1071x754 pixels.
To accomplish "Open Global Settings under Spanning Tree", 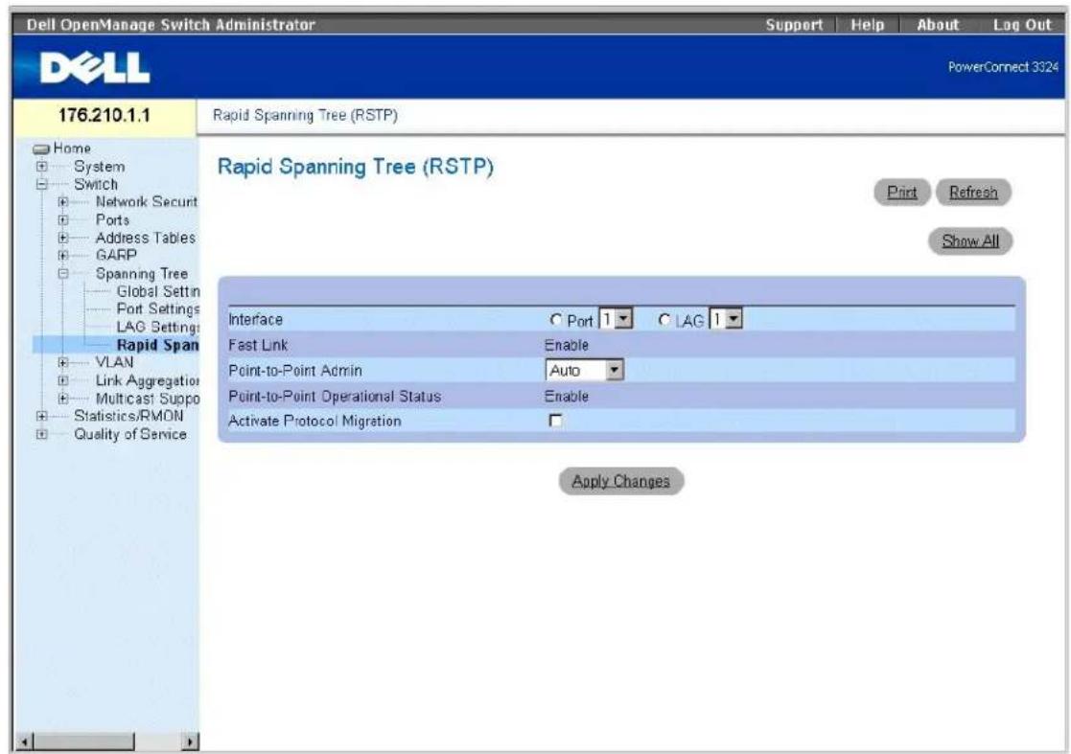I will point(158,291).
